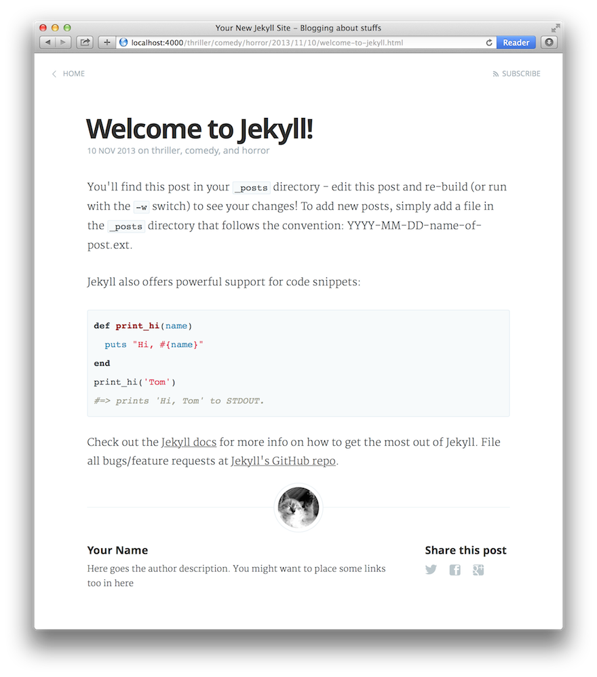The image size is (597, 677).
Task: Click the back navigation arrow
Action: pyautogui.click(x=46, y=41)
